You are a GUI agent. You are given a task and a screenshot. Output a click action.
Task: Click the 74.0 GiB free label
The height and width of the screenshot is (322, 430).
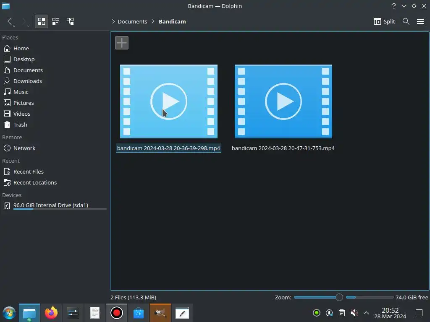(x=412, y=297)
